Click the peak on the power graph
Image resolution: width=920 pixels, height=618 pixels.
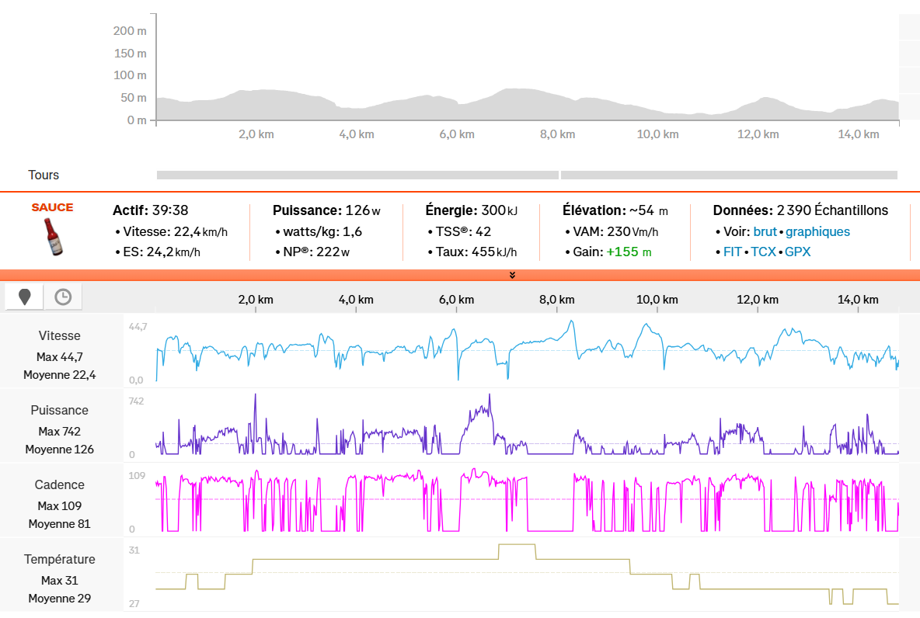pyautogui.click(x=490, y=395)
